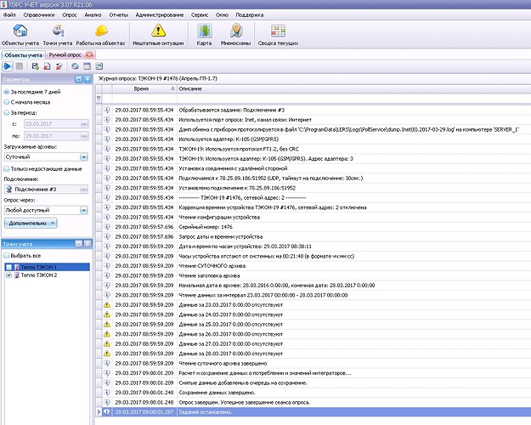Open the Мнемосхемы icon
531x425 pixels.
point(236,31)
